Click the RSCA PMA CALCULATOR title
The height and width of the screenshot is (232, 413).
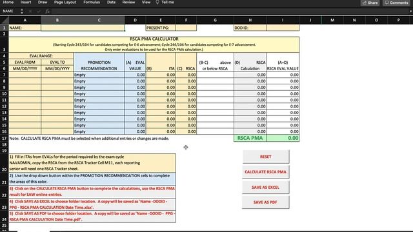click(x=154, y=39)
